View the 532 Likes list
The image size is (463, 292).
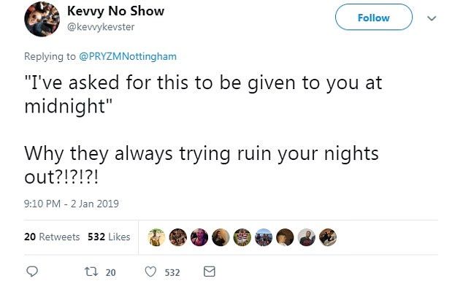click(108, 237)
